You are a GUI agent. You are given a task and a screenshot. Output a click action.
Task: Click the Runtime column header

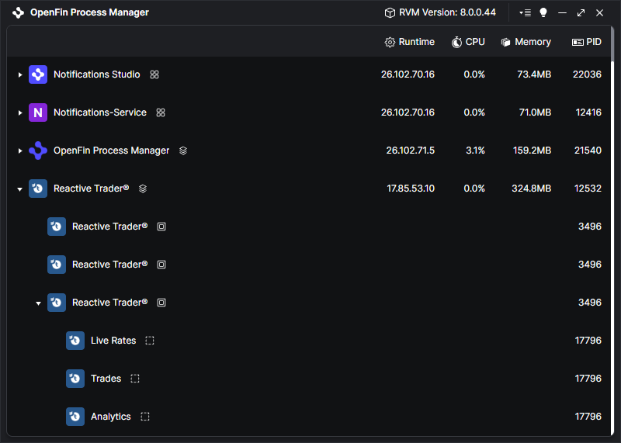point(410,42)
